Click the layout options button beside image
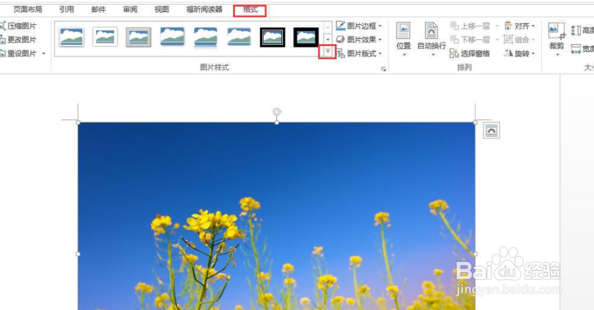This screenshot has height=310, width=594. pos(491,131)
